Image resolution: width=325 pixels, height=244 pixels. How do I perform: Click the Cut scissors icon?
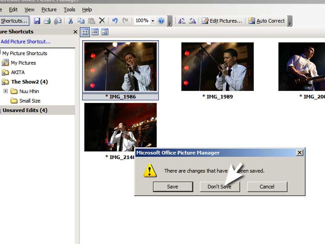click(71, 21)
